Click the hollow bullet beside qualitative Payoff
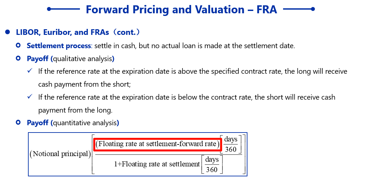The image size is (366, 185). click(18, 58)
